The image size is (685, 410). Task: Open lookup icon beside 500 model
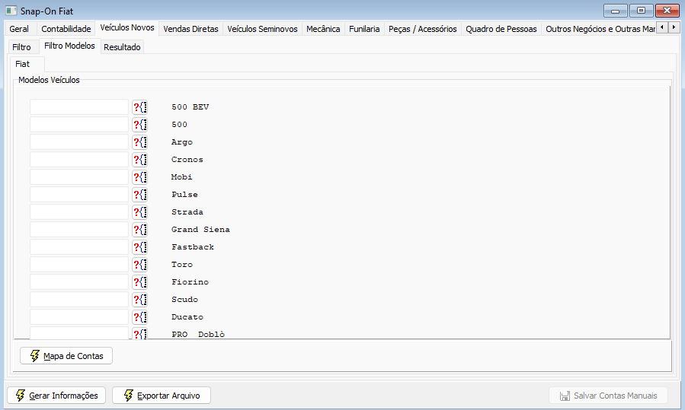coord(139,124)
